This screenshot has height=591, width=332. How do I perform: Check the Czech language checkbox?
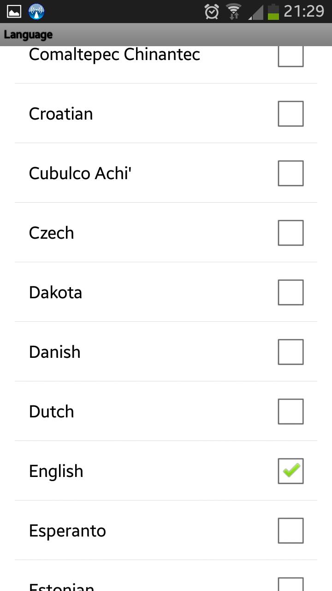(x=290, y=233)
